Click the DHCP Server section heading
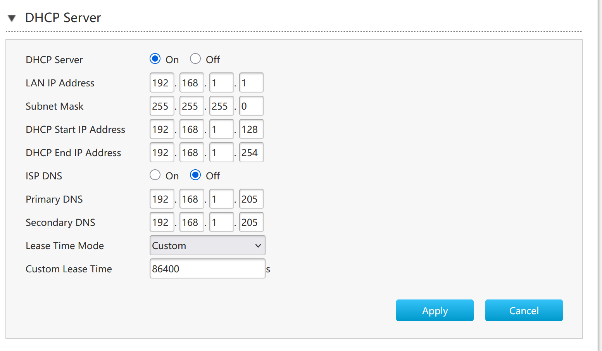602x351 pixels. pos(63,18)
